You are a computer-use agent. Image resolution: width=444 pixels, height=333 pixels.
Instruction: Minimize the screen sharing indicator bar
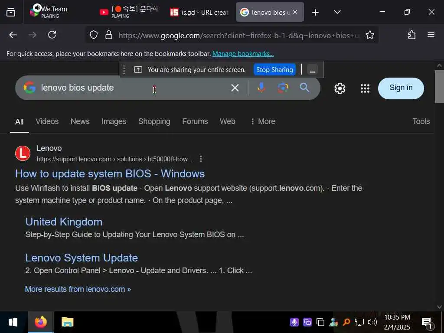pos(312,70)
